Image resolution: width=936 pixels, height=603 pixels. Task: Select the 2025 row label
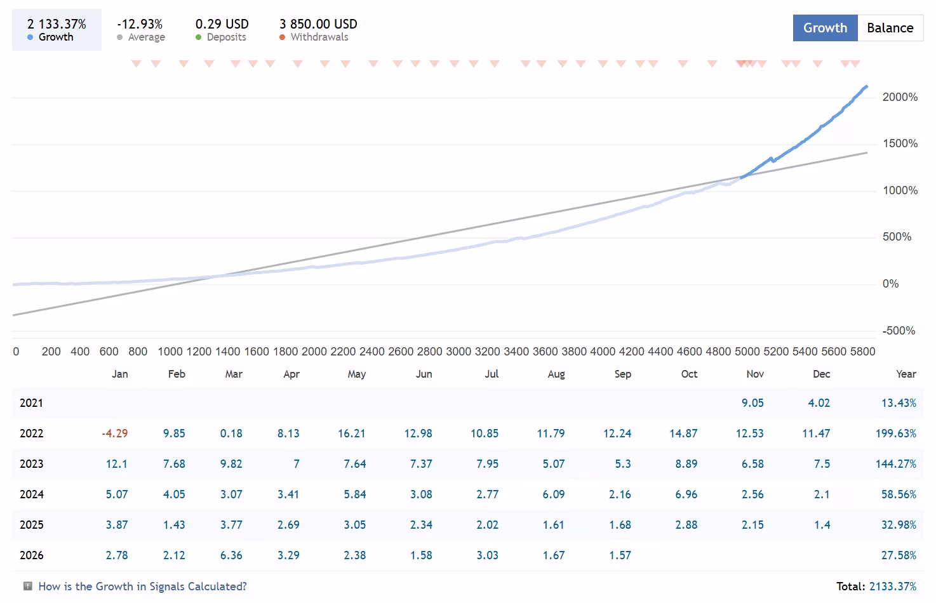point(31,525)
